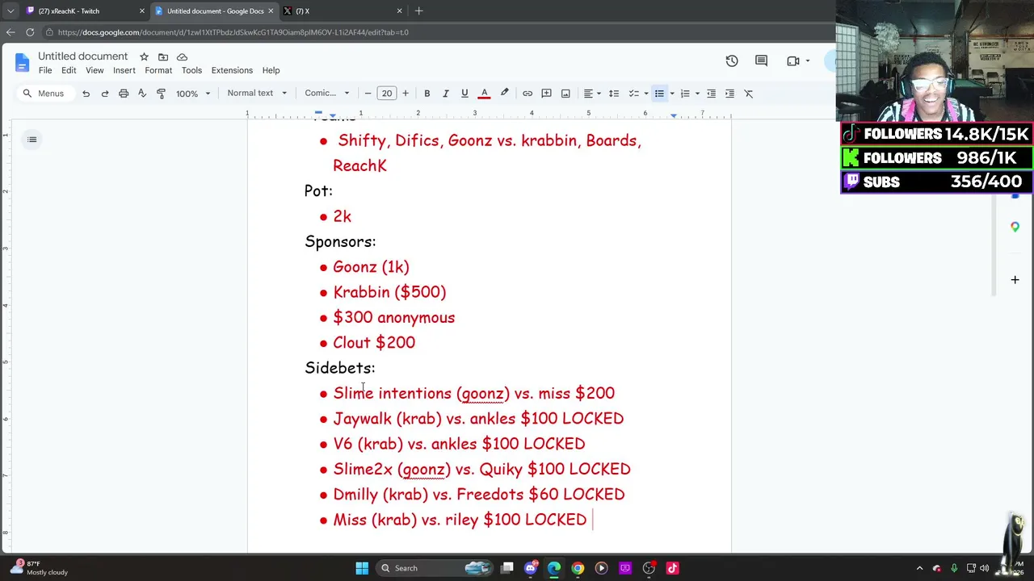Click the plus add-ons side panel icon
The width and height of the screenshot is (1034, 581).
pos(1015,279)
